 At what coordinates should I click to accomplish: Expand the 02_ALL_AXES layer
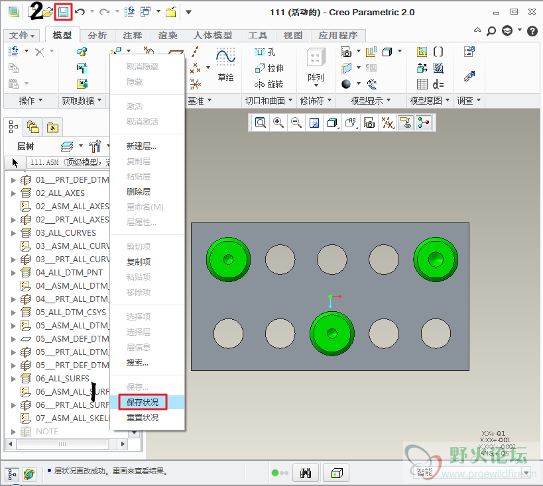coord(13,193)
